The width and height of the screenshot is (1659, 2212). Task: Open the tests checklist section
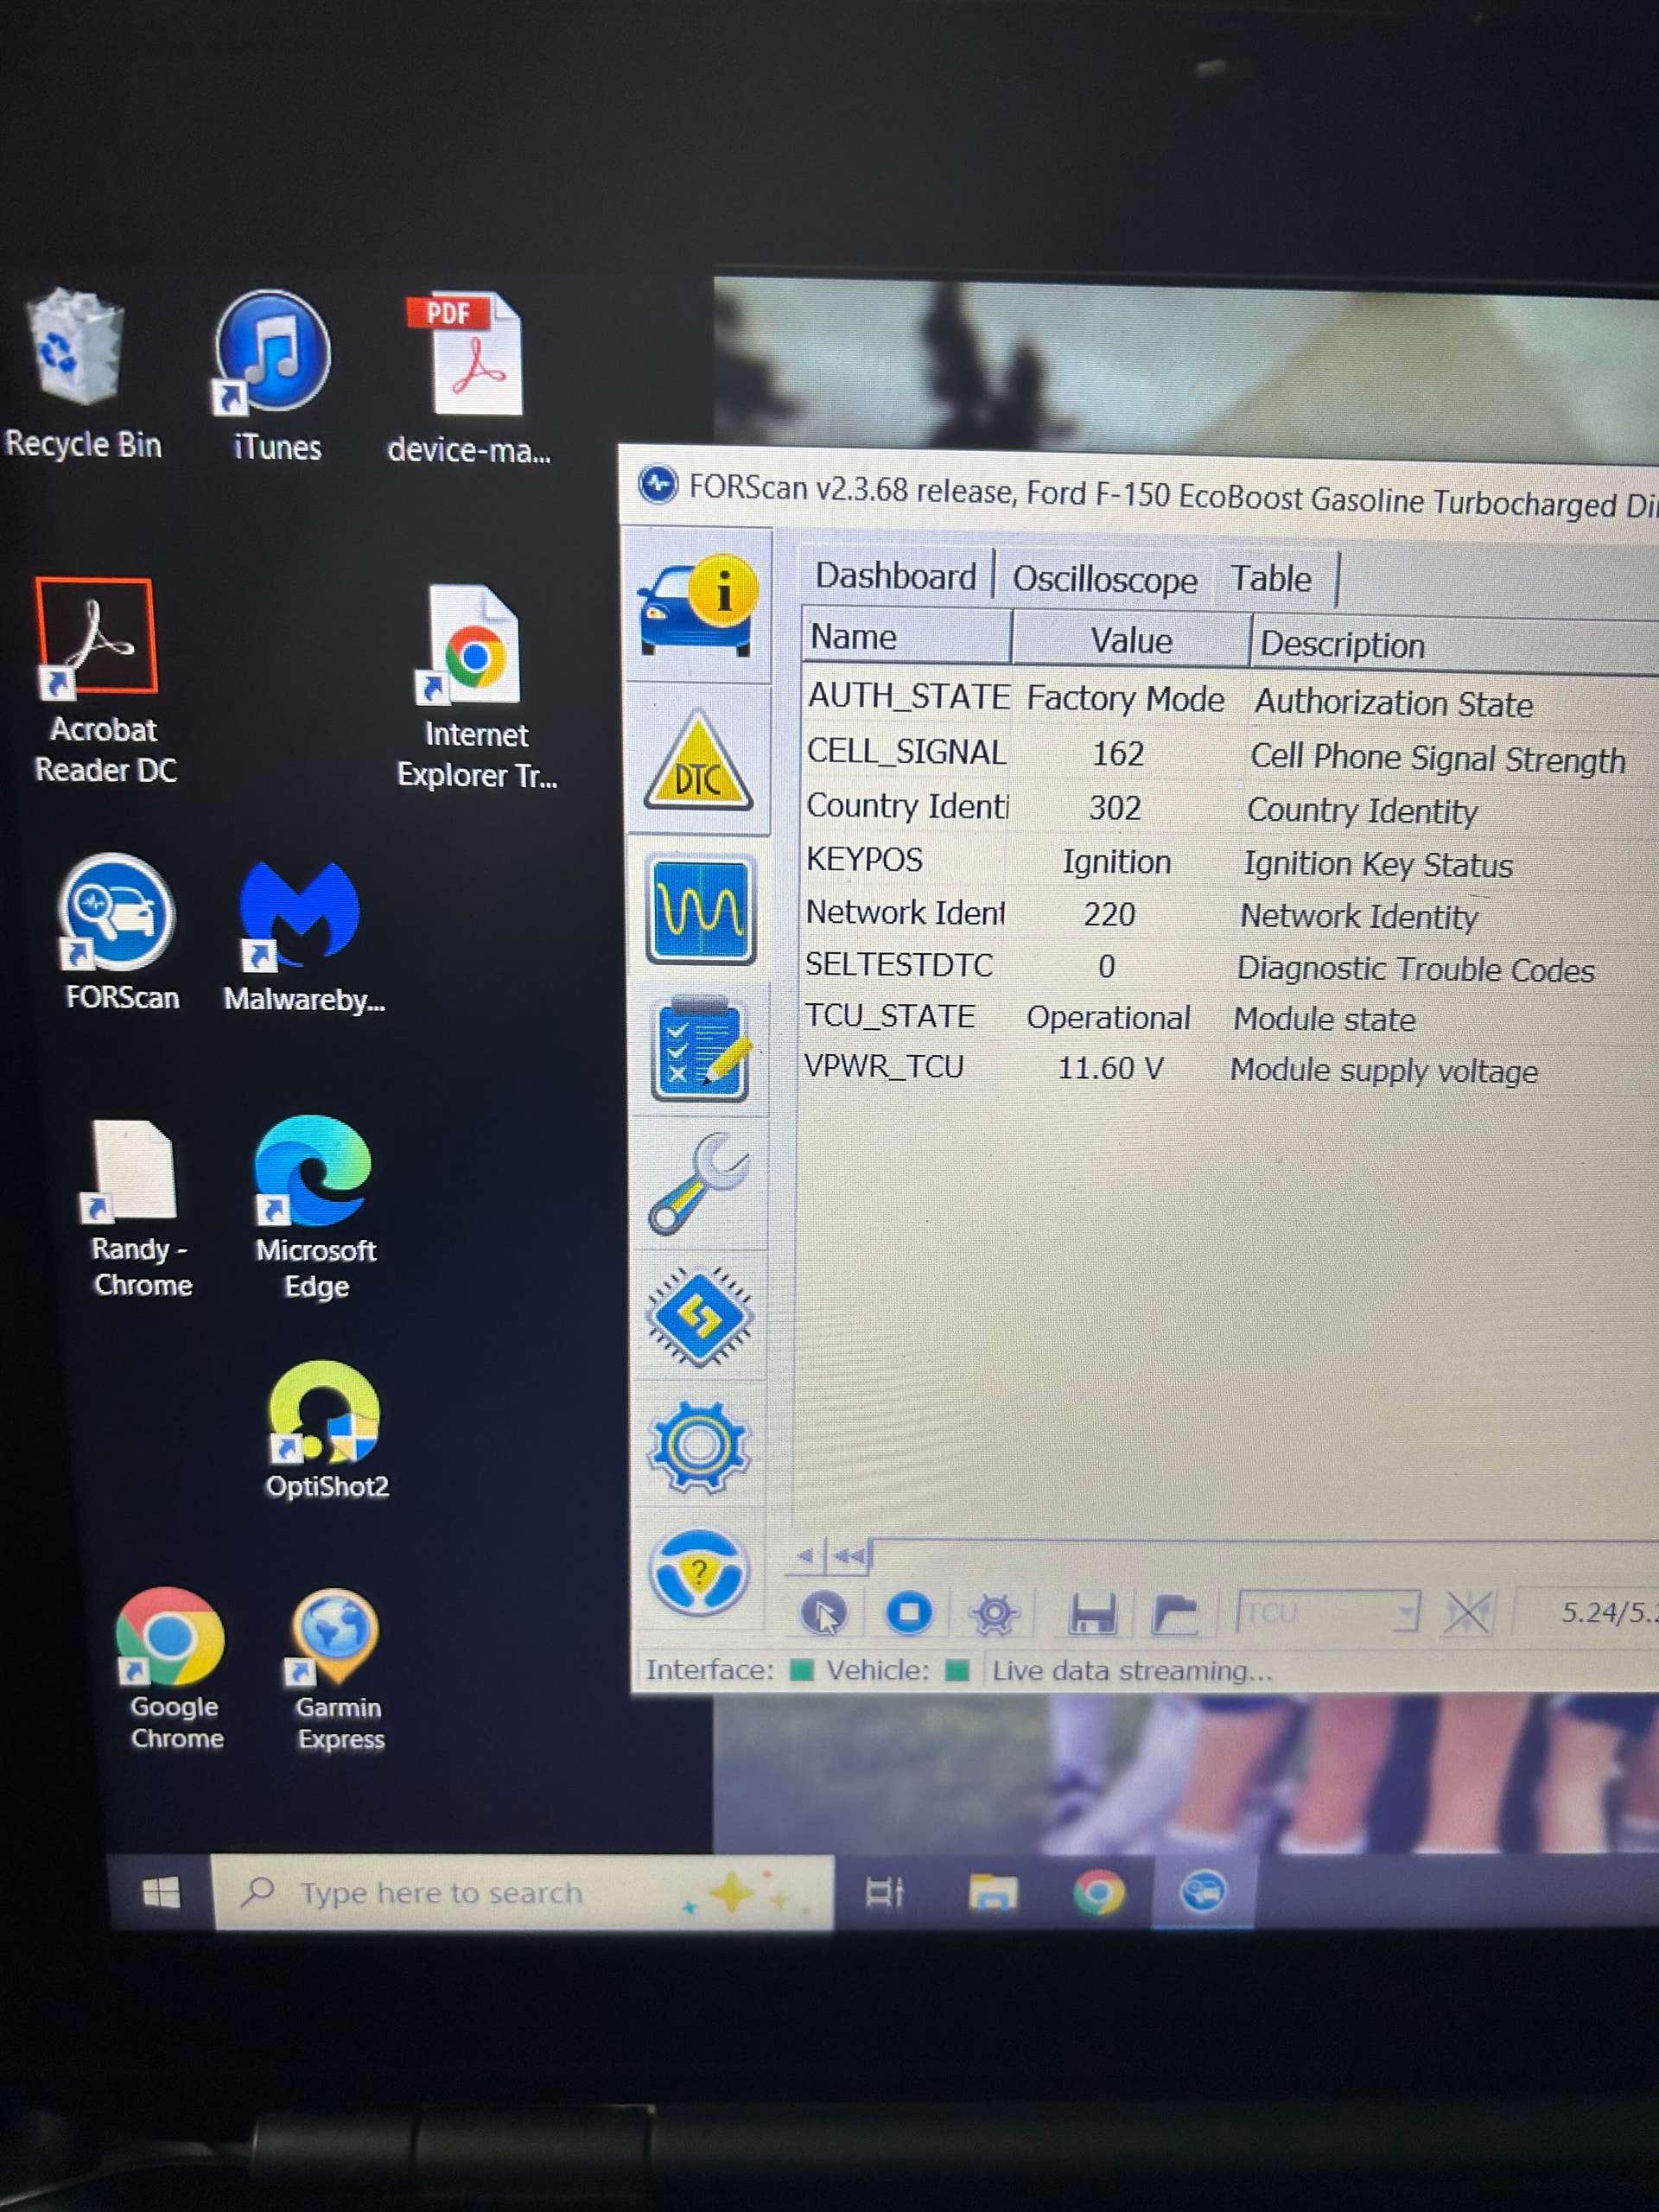(x=700, y=1049)
